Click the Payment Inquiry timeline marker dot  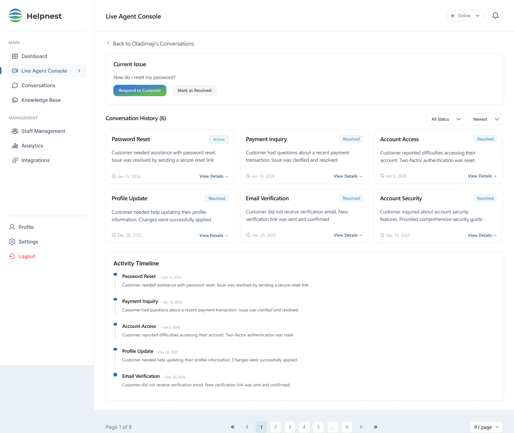(x=116, y=299)
